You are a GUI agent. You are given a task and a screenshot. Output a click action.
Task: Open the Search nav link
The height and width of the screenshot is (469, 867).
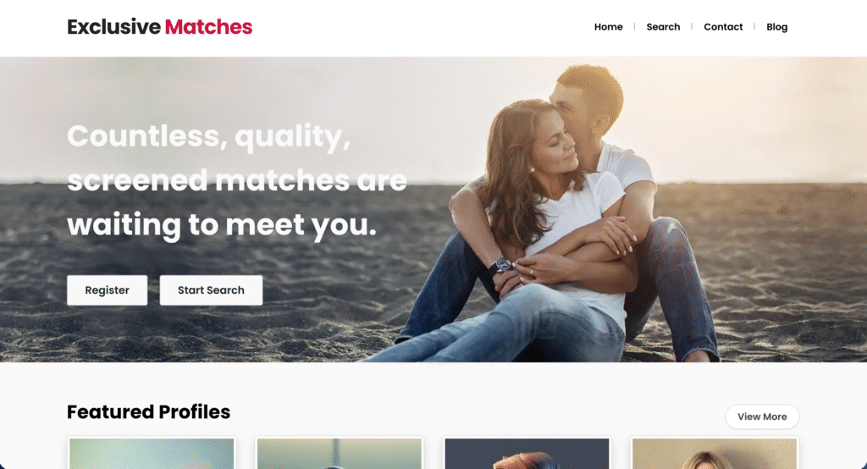point(663,26)
